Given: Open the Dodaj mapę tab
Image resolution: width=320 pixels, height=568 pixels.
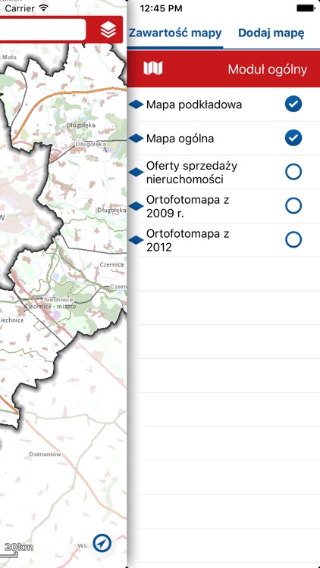Looking at the screenshot, I should click(271, 33).
